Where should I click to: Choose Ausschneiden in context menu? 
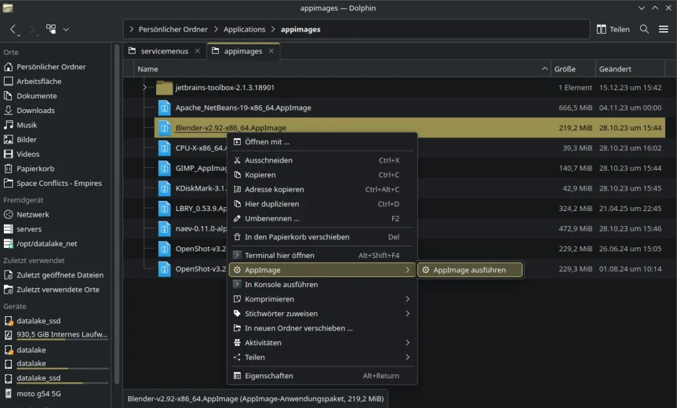pyautogui.click(x=322, y=160)
